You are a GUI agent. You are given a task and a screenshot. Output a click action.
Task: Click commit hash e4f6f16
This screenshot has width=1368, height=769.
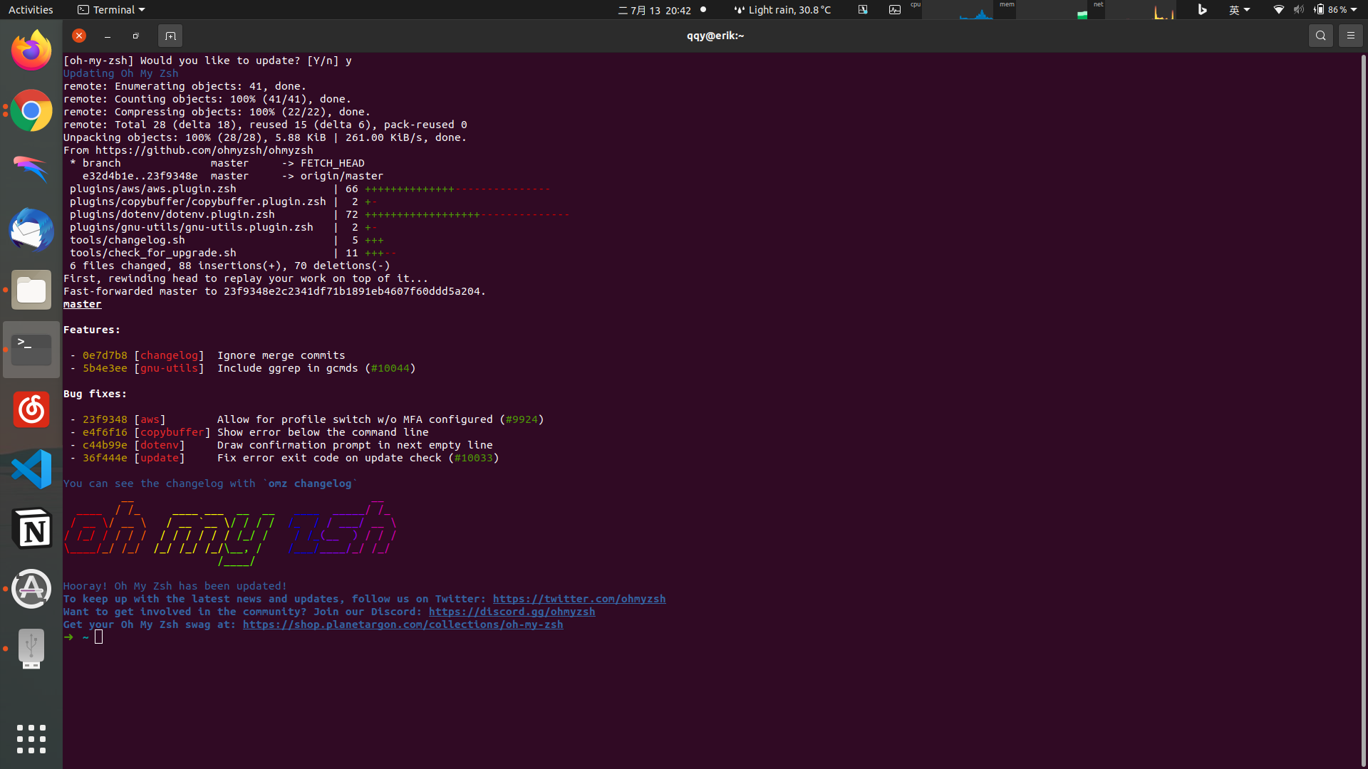105,432
